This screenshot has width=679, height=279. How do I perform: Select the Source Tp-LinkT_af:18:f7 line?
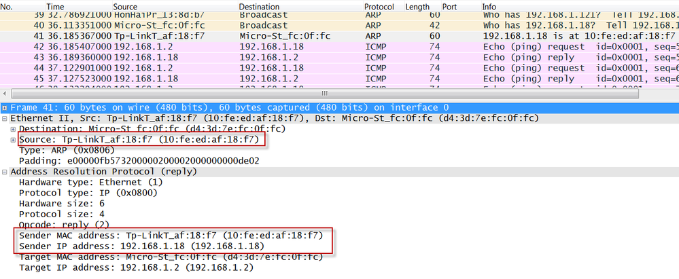tap(139, 140)
